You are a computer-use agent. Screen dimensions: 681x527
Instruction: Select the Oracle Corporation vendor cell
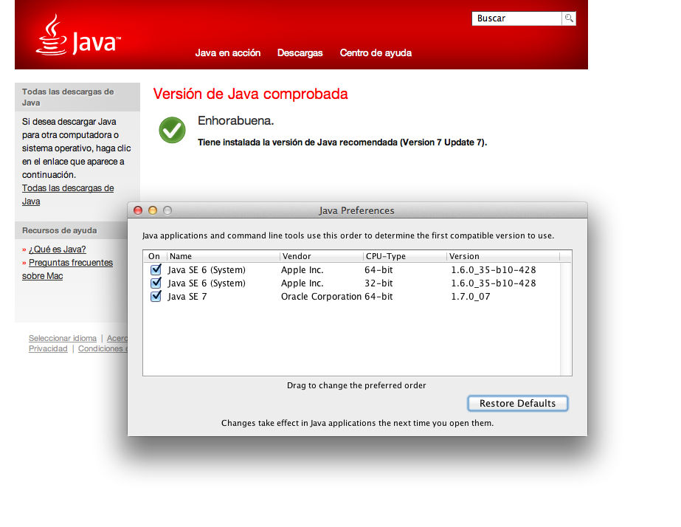[321, 296]
